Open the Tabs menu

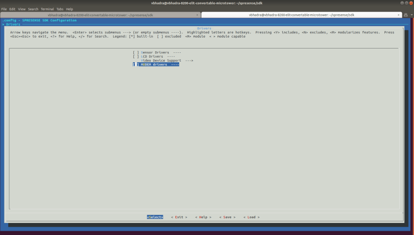point(60,9)
